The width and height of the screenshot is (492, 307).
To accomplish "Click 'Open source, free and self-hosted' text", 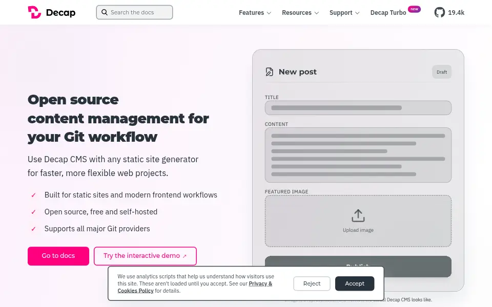I will click(x=101, y=212).
